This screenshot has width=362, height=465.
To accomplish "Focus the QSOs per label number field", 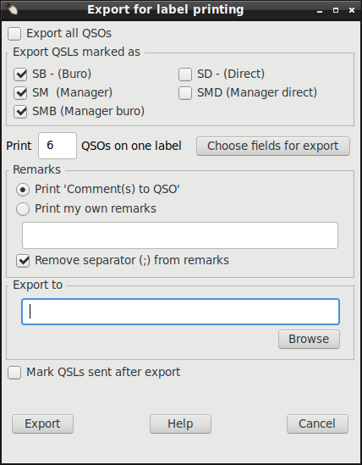I will (x=58, y=146).
